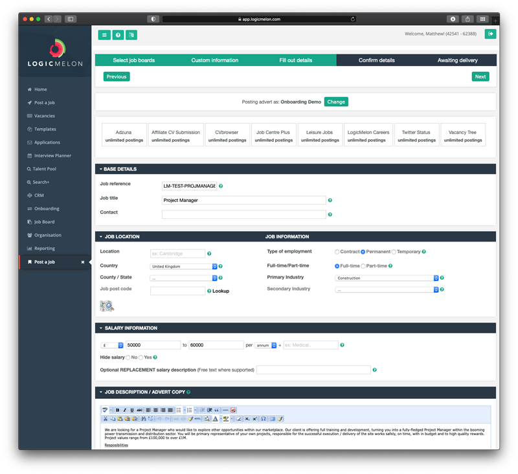Viewport: 518px width, 474px height.
Task: Go to Custom information step
Action: [215, 60]
